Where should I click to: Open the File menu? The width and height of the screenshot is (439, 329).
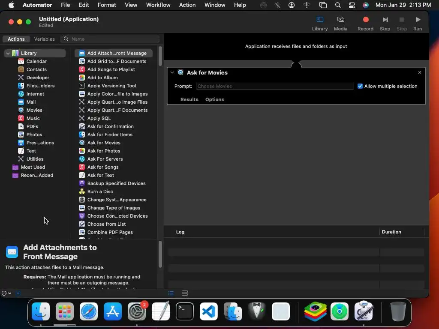[x=65, y=5]
